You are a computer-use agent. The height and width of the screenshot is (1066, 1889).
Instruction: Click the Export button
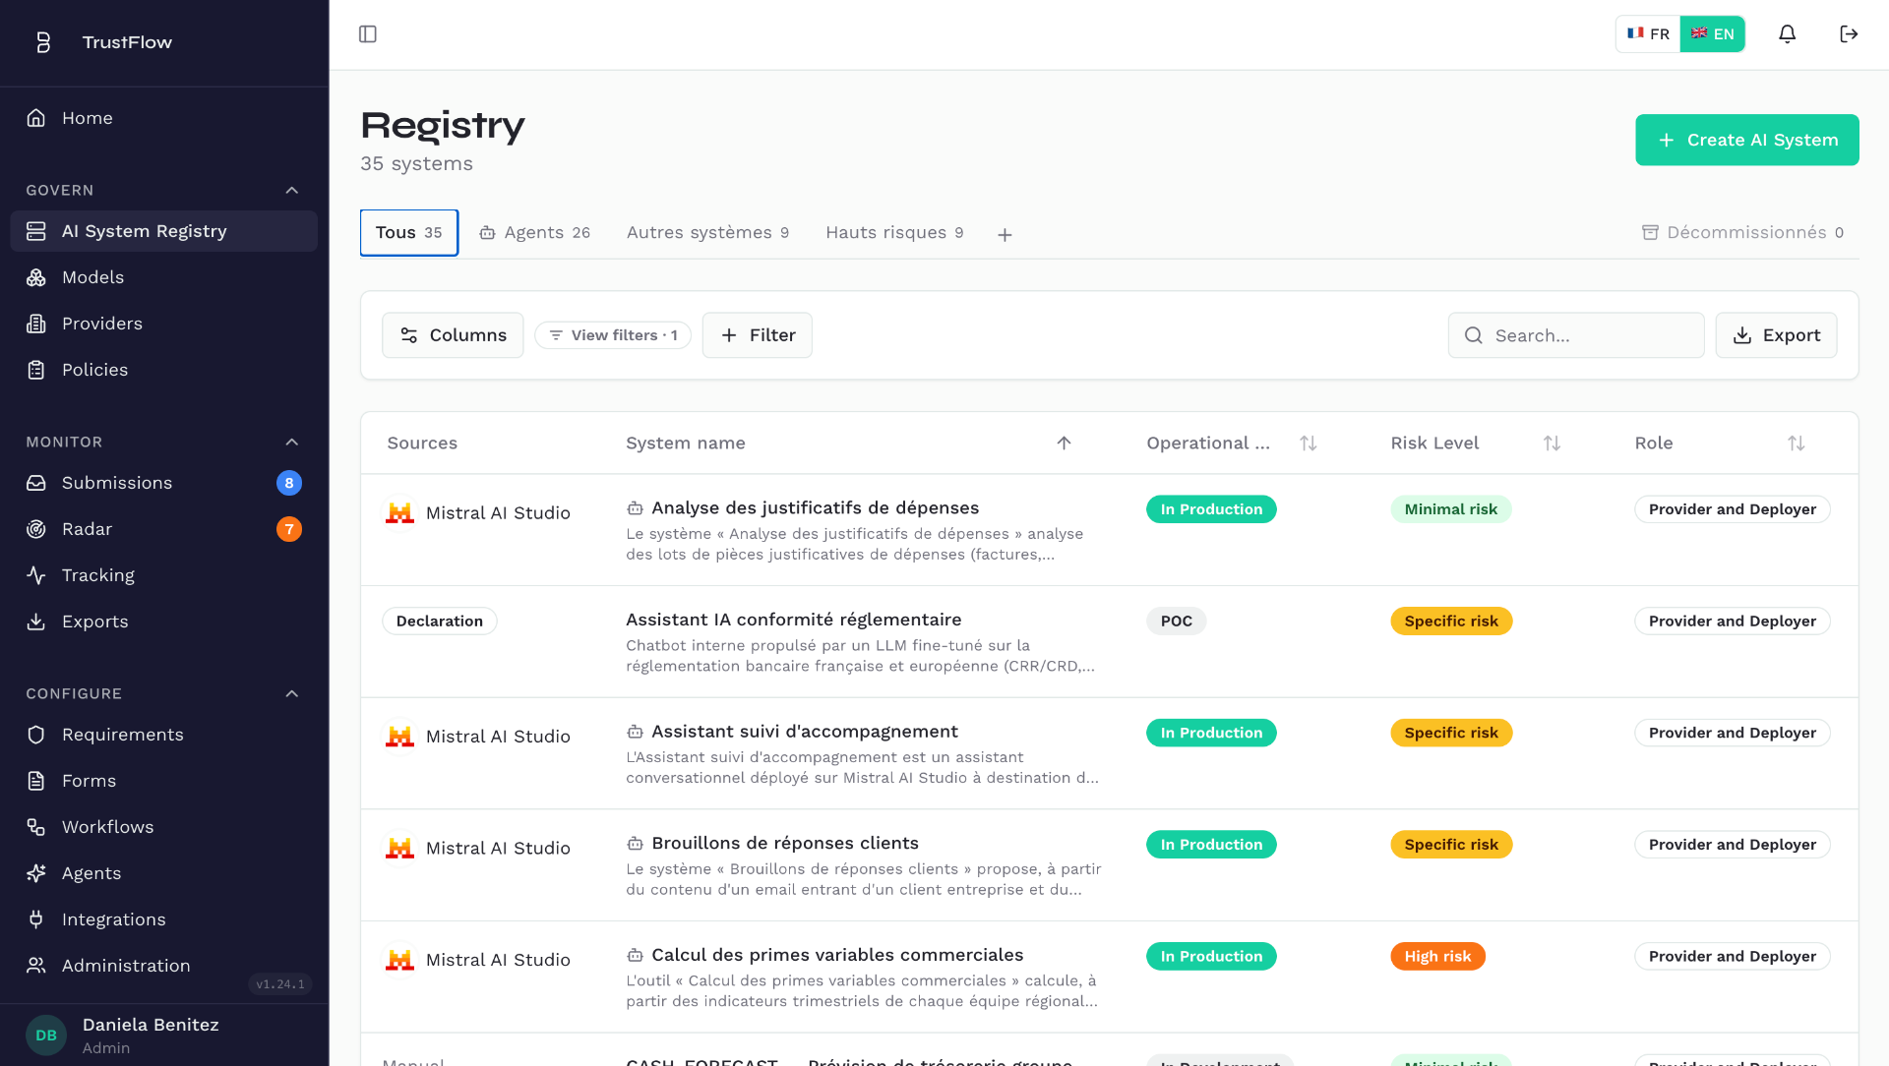pos(1776,335)
